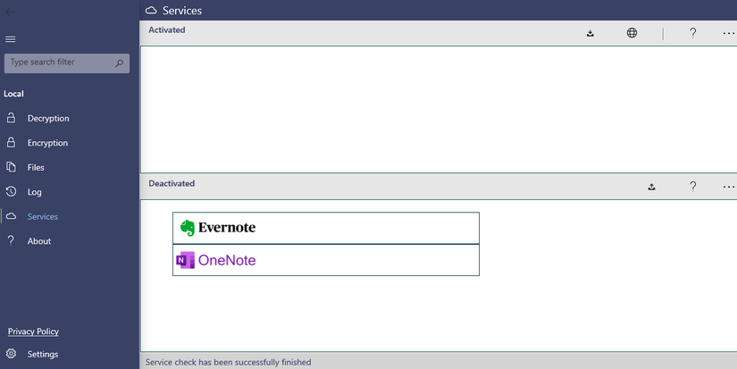Expand more options in Activated header

point(729,33)
